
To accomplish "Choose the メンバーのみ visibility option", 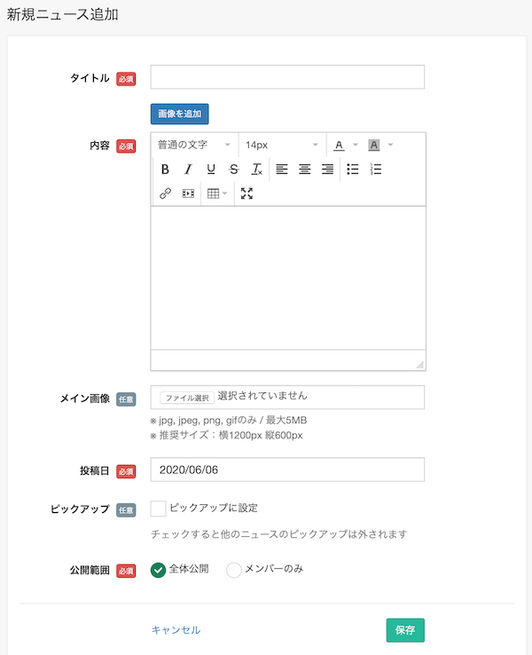I will coord(234,570).
